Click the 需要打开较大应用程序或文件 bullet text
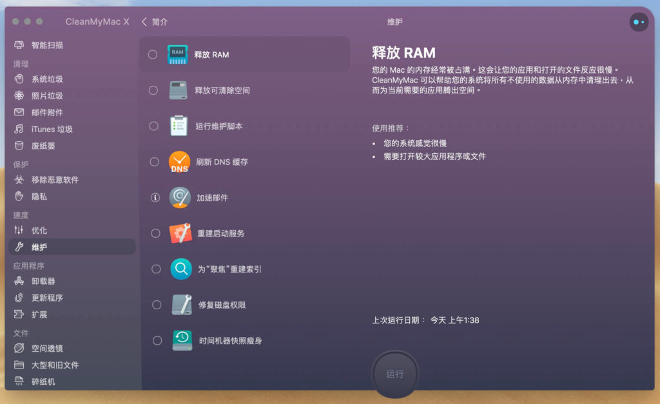This screenshot has width=660, height=404. point(435,156)
